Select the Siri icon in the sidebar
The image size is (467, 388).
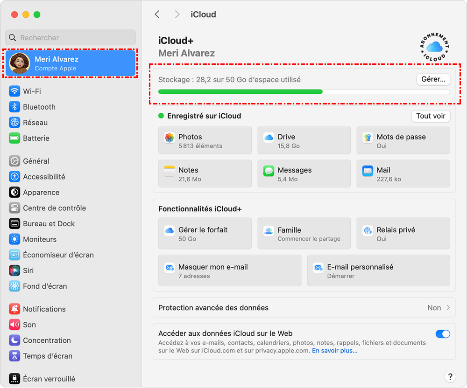point(14,270)
